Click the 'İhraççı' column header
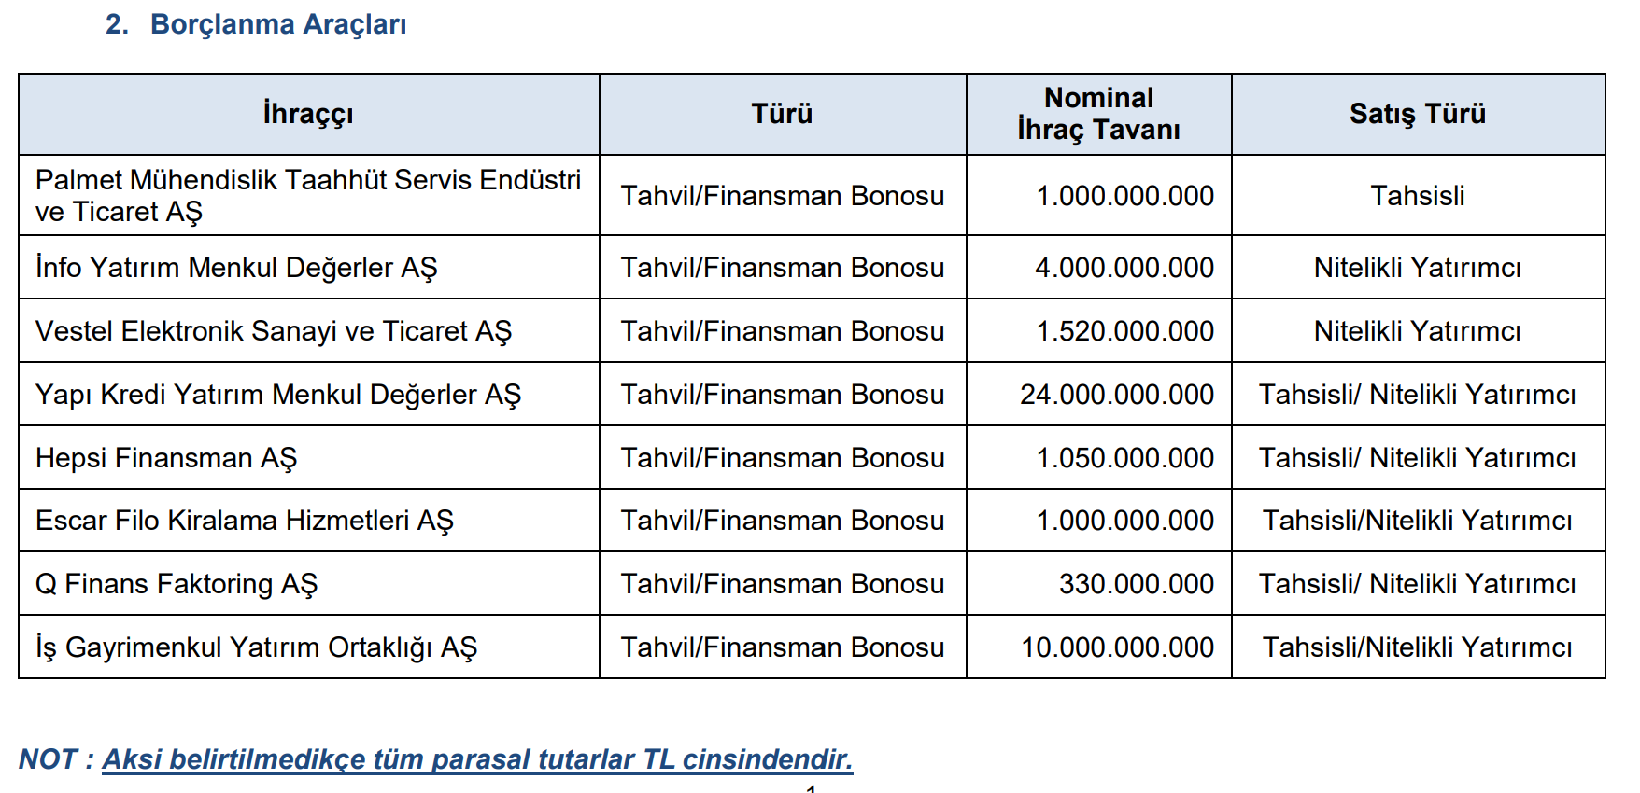Screen dimensions: 1640x793 tap(308, 114)
